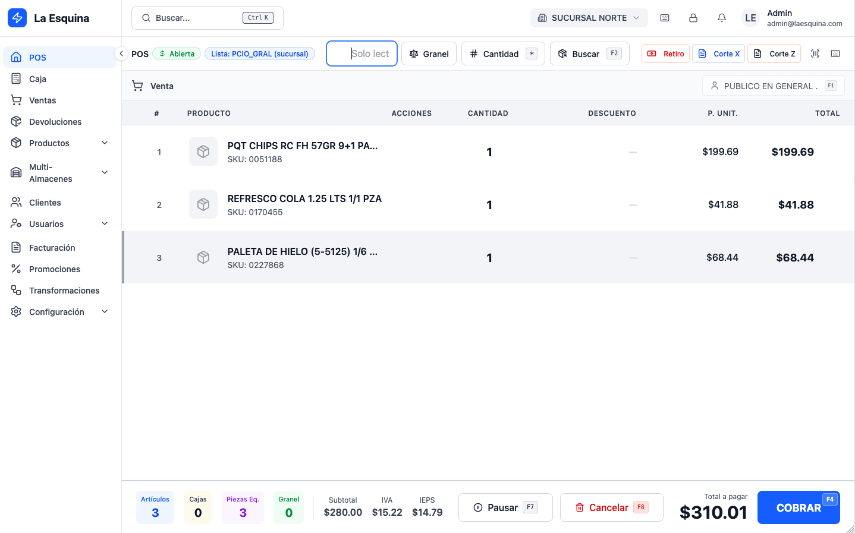The image size is (855, 533).
Task: Select PQT CHIPS RC FH product name
Action: 303,146
